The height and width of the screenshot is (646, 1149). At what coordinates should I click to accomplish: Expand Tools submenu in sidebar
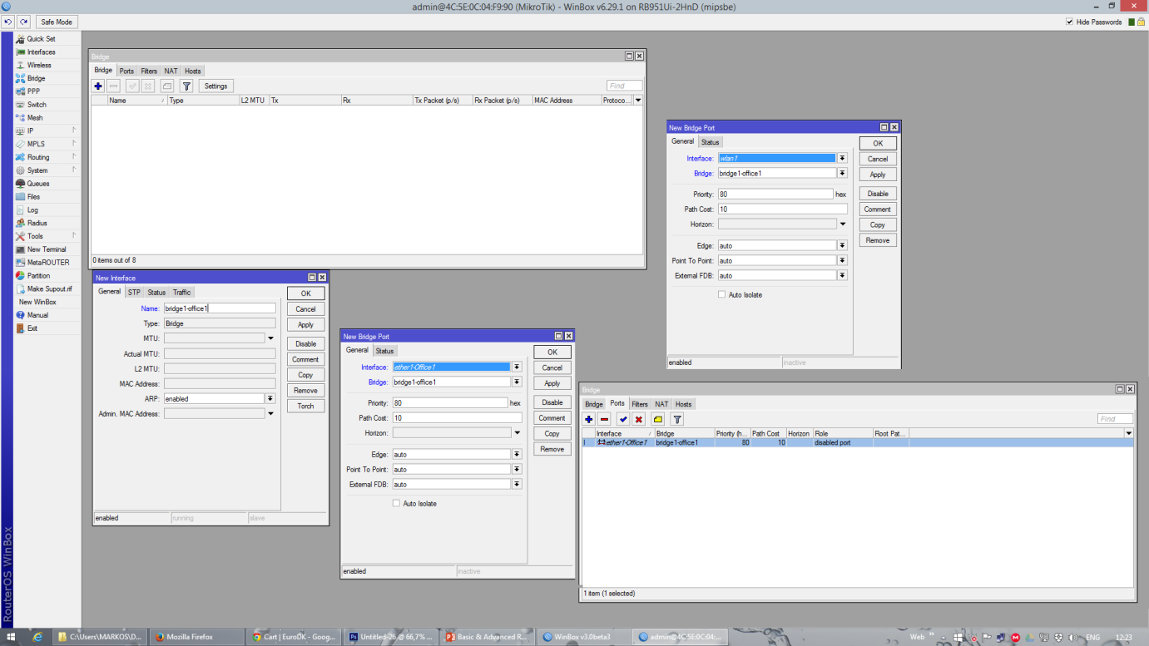(74, 236)
